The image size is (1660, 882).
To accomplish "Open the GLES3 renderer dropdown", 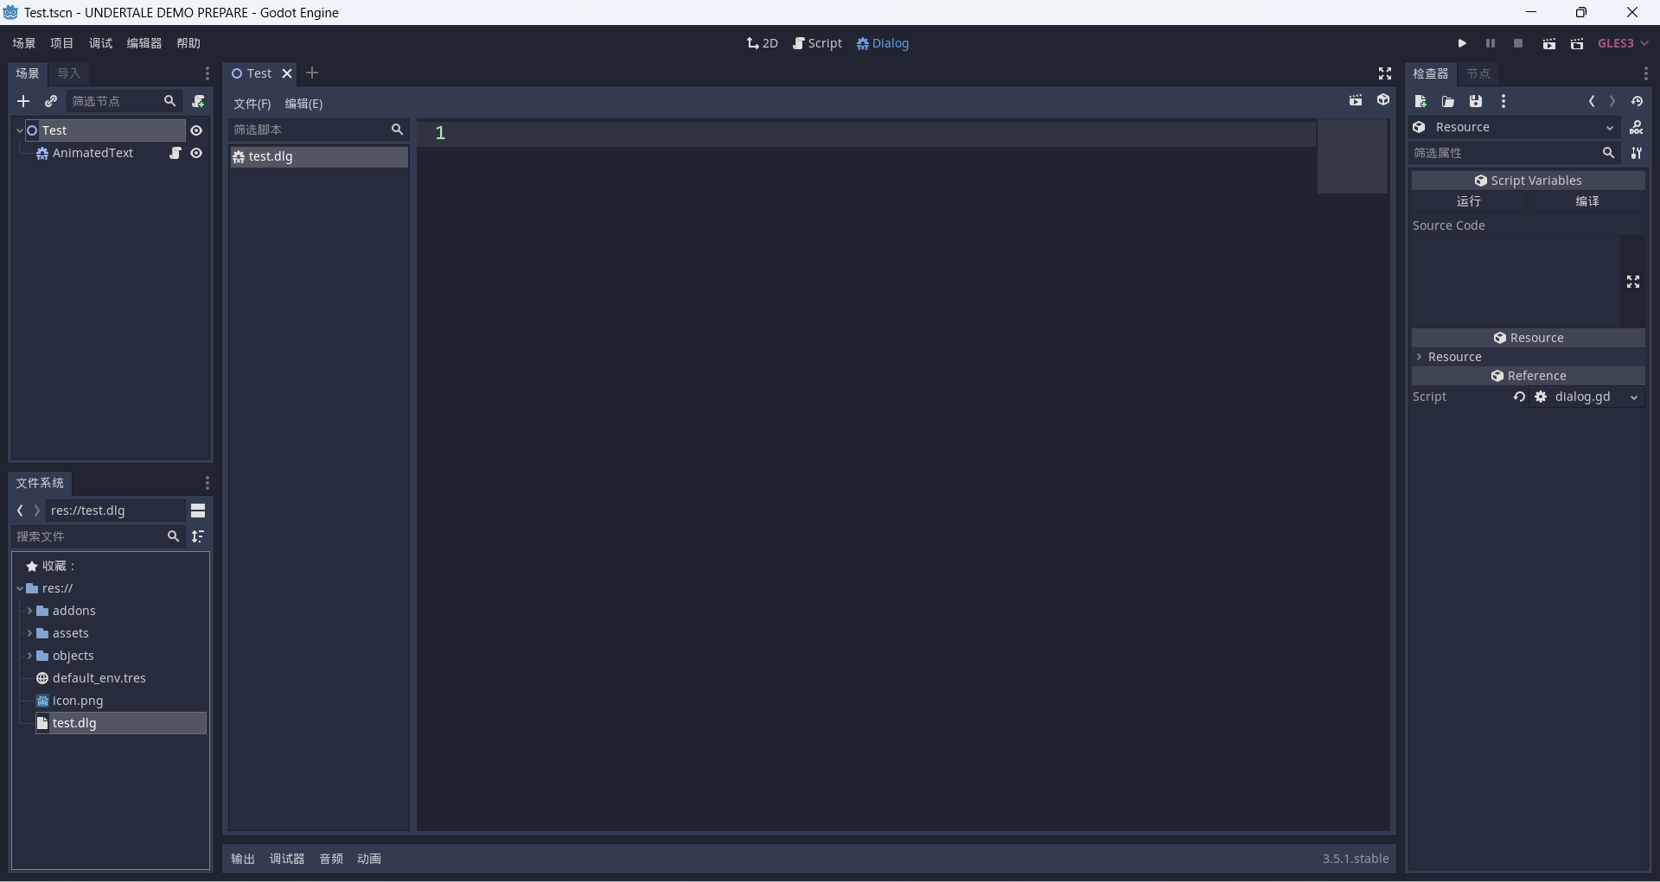I will click(x=1623, y=43).
